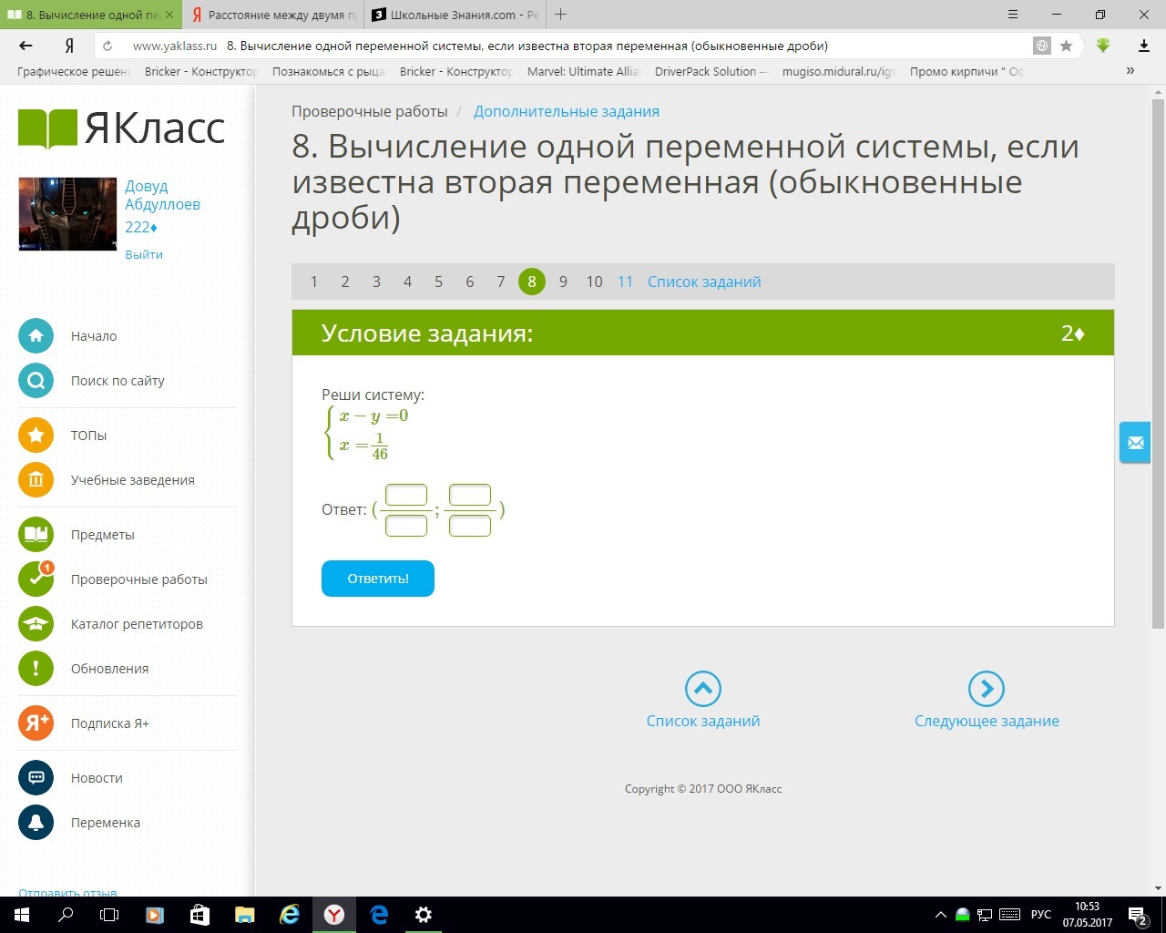The height and width of the screenshot is (933, 1166).
Task: Click the Yandex Я home button
Action: click(69, 46)
